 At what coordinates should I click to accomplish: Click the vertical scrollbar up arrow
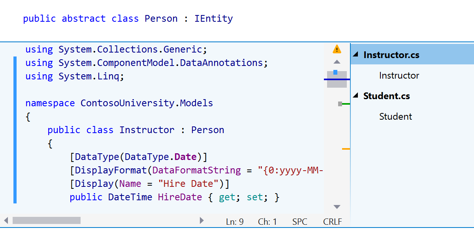tap(337, 62)
